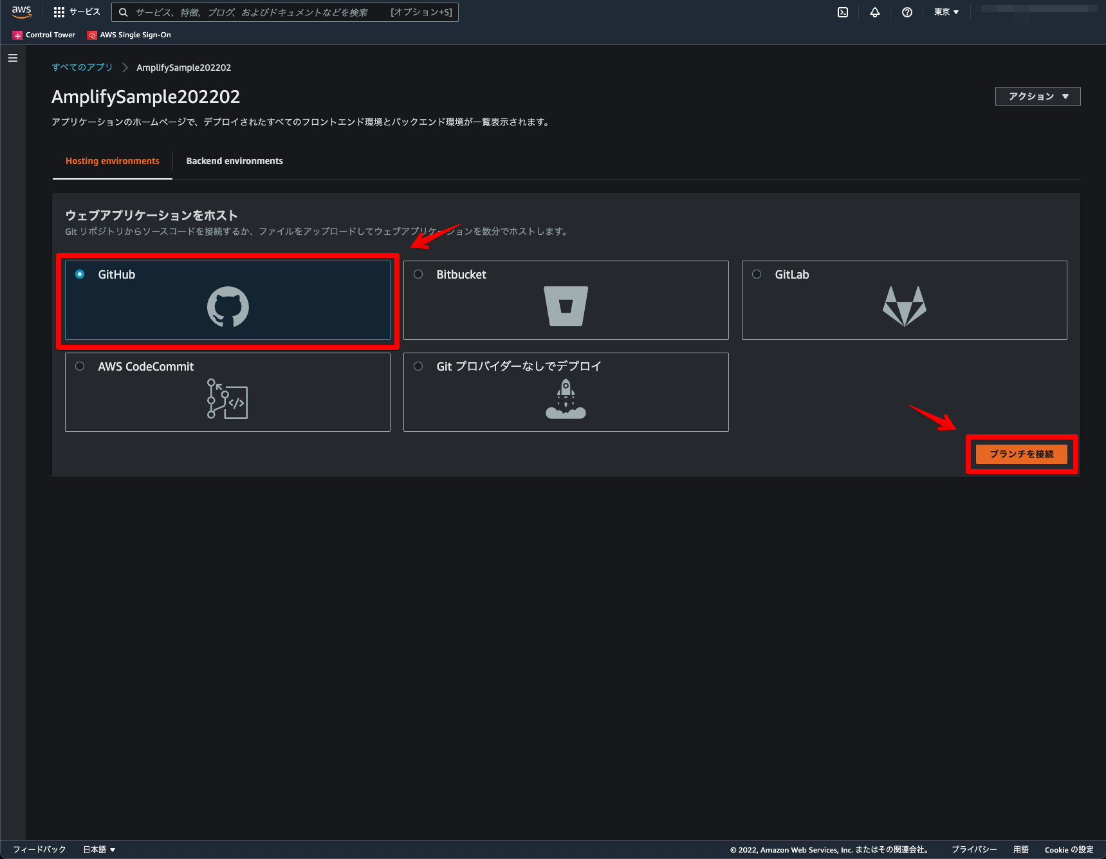Go to すべてのアプリ breadcrumb link
The width and height of the screenshot is (1106, 859).
tap(82, 68)
